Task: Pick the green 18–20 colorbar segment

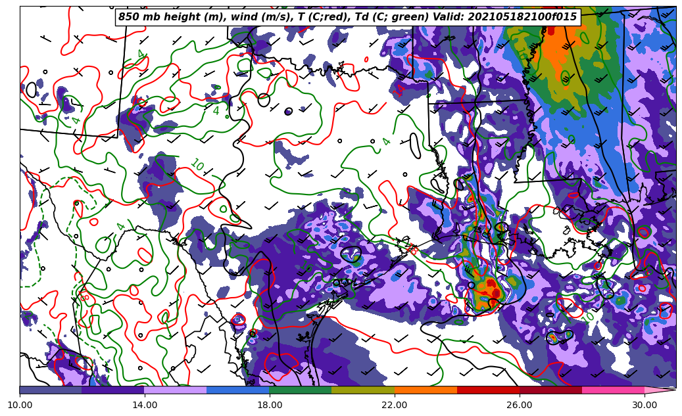Action: 301,390
